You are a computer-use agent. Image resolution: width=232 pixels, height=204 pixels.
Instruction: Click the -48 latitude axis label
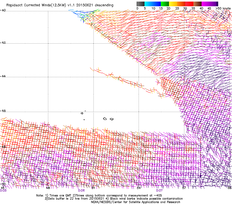click(3, 147)
